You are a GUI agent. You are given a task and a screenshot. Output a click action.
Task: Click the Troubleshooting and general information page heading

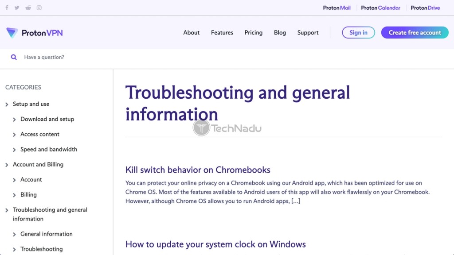coord(238,103)
